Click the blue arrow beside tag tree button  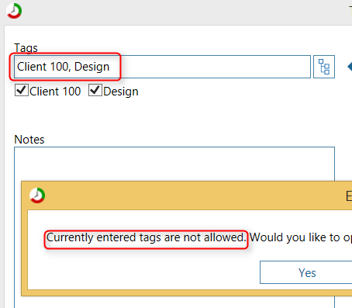350,67
